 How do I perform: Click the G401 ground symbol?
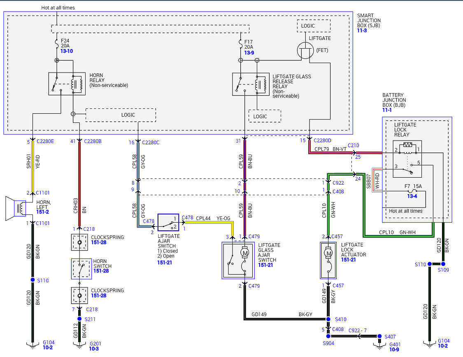(x=379, y=346)
